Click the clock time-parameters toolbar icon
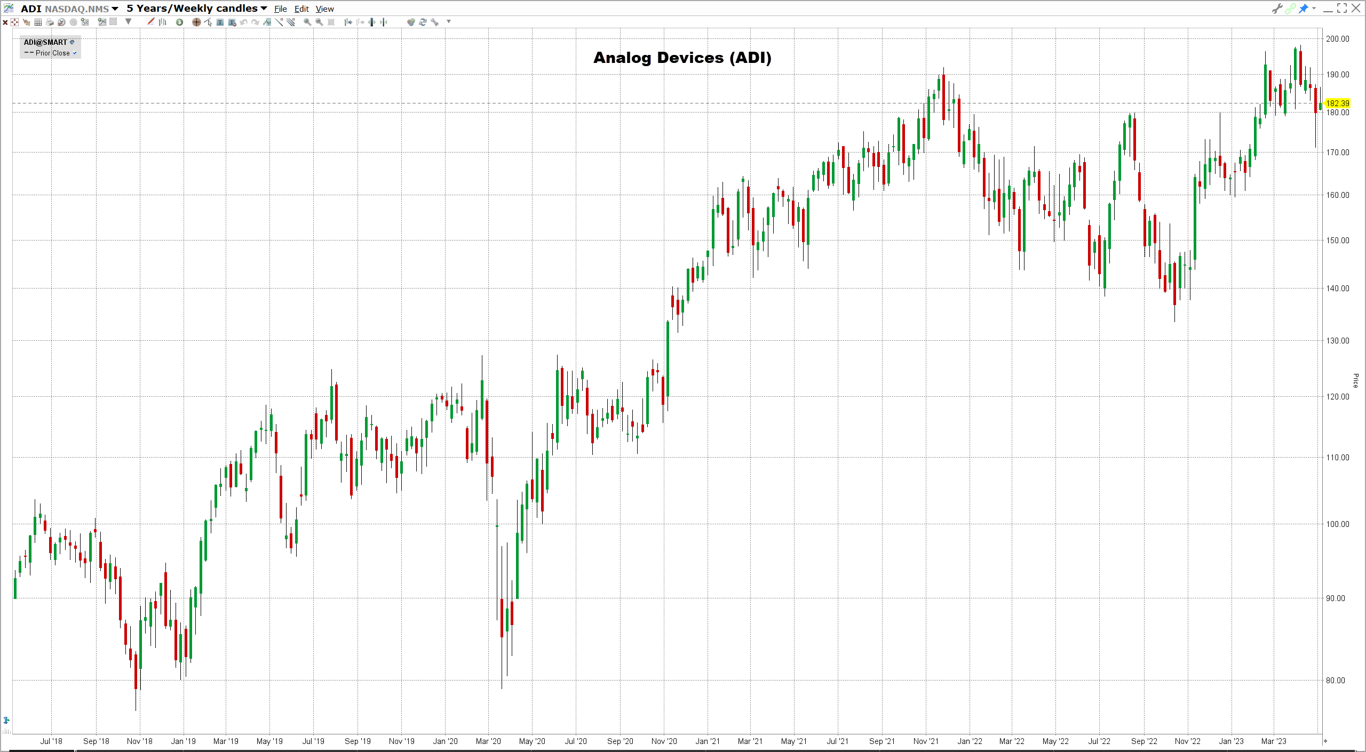Viewport: 1366px width, 752px height. tap(61, 22)
